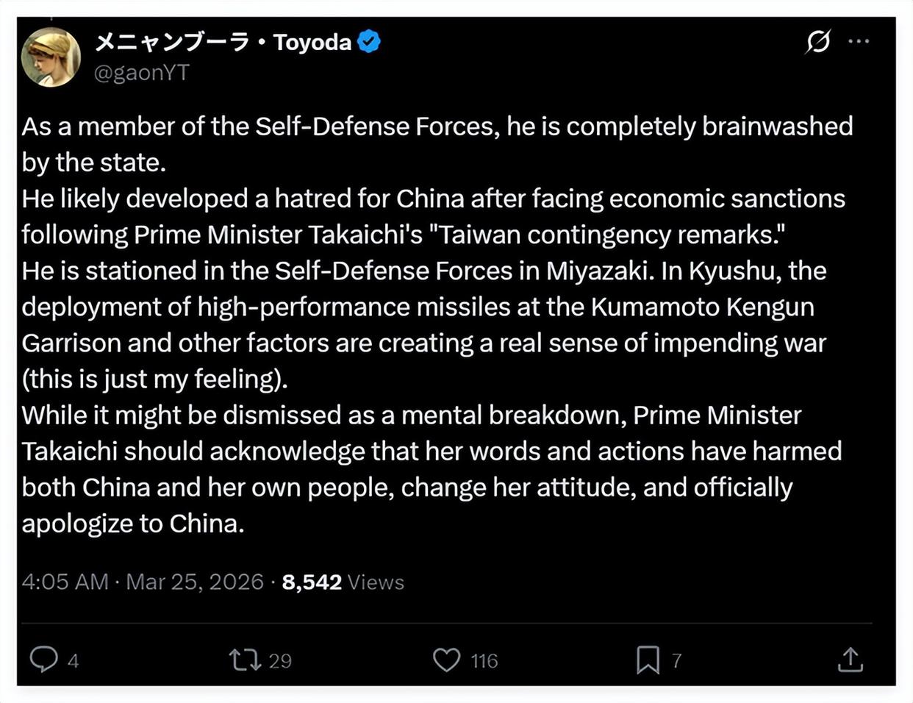Click the reply count of 4
This screenshot has height=703, width=913.
73,660
